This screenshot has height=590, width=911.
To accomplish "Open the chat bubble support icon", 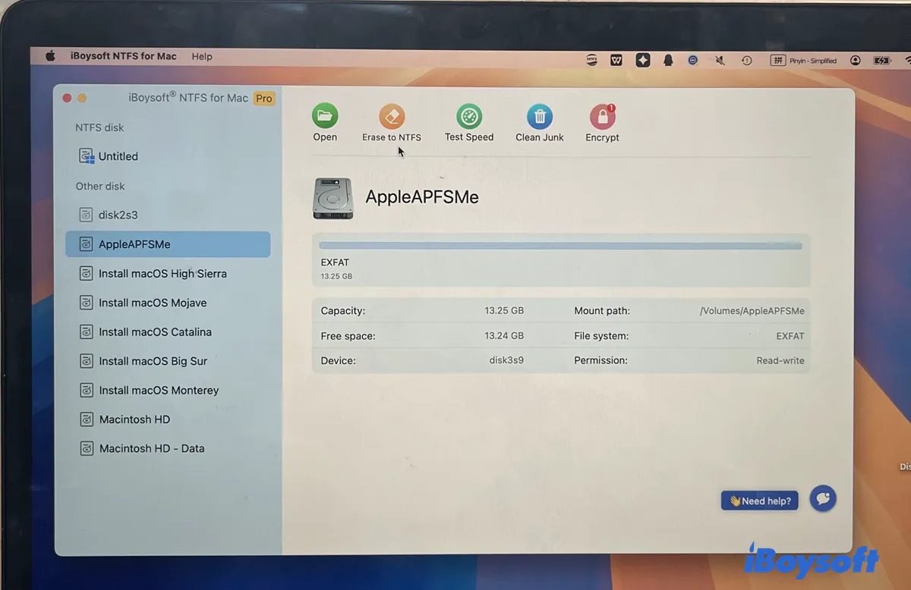I will pyautogui.click(x=823, y=498).
